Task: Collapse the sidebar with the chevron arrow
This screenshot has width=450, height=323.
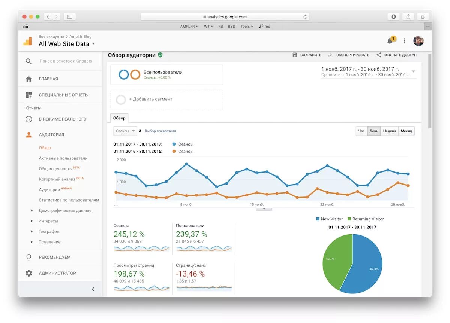Action: pos(93,289)
